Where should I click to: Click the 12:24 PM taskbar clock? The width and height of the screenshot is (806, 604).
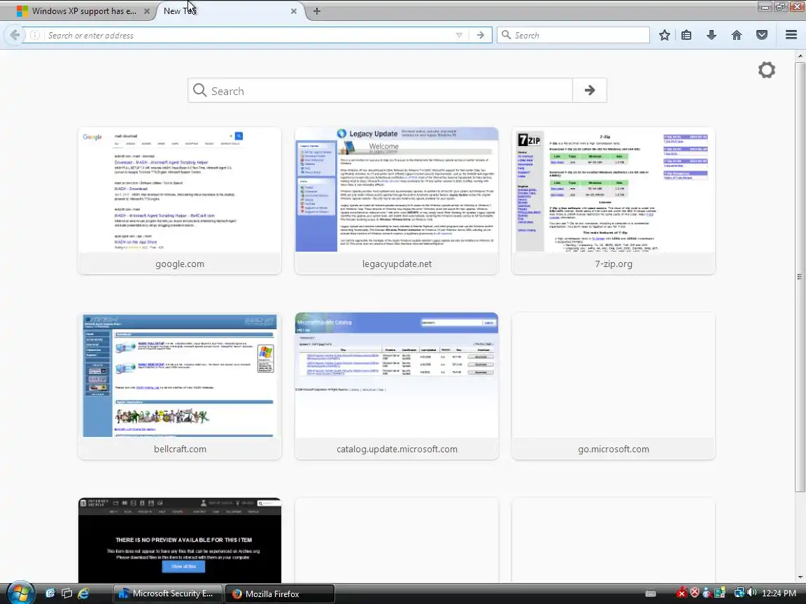[x=779, y=594]
